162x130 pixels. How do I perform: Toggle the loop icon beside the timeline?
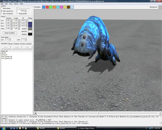click(160, 113)
